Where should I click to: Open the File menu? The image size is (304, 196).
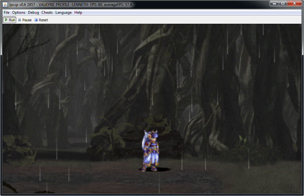pos(7,12)
